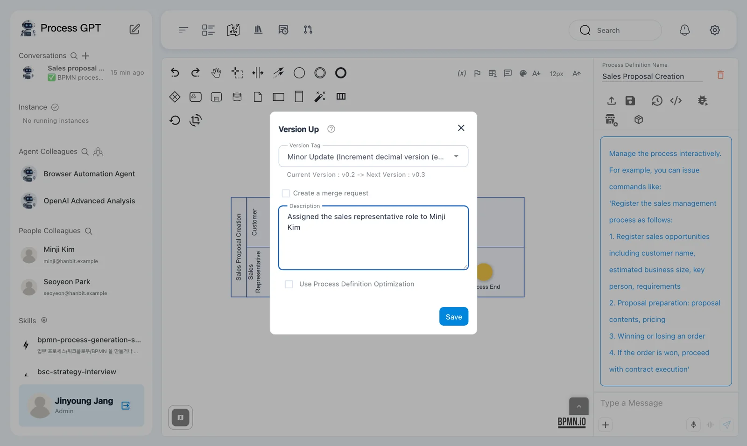This screenshot has width=747, height=446.
Task: Add a new conversation plus icon
Action: tap(86, 56)
